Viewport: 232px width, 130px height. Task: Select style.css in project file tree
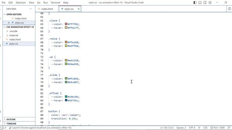14,44
